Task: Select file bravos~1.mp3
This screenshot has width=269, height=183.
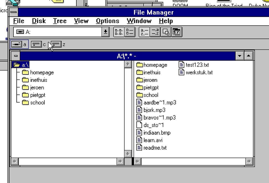Action: point(156,118)
